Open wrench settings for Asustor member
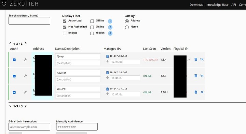 pyautogui.click(x=25, y=76)
